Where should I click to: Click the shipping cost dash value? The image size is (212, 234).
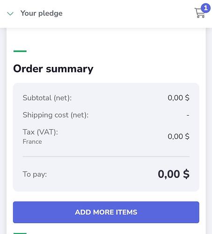pos(188,115)
